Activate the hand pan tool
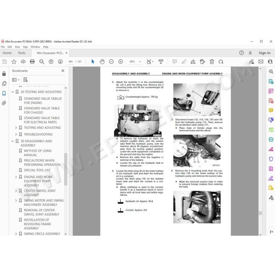Viewport: 275px width, 275px height. pos(102,62)
